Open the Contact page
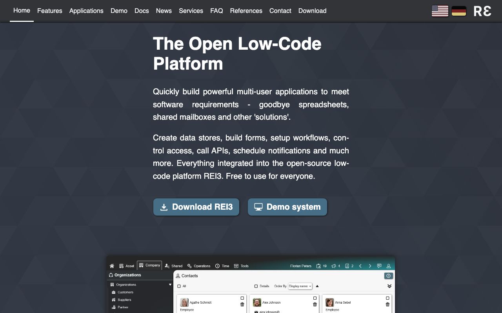The height and width of the screenshot is (313, 502). click(280, 11)
